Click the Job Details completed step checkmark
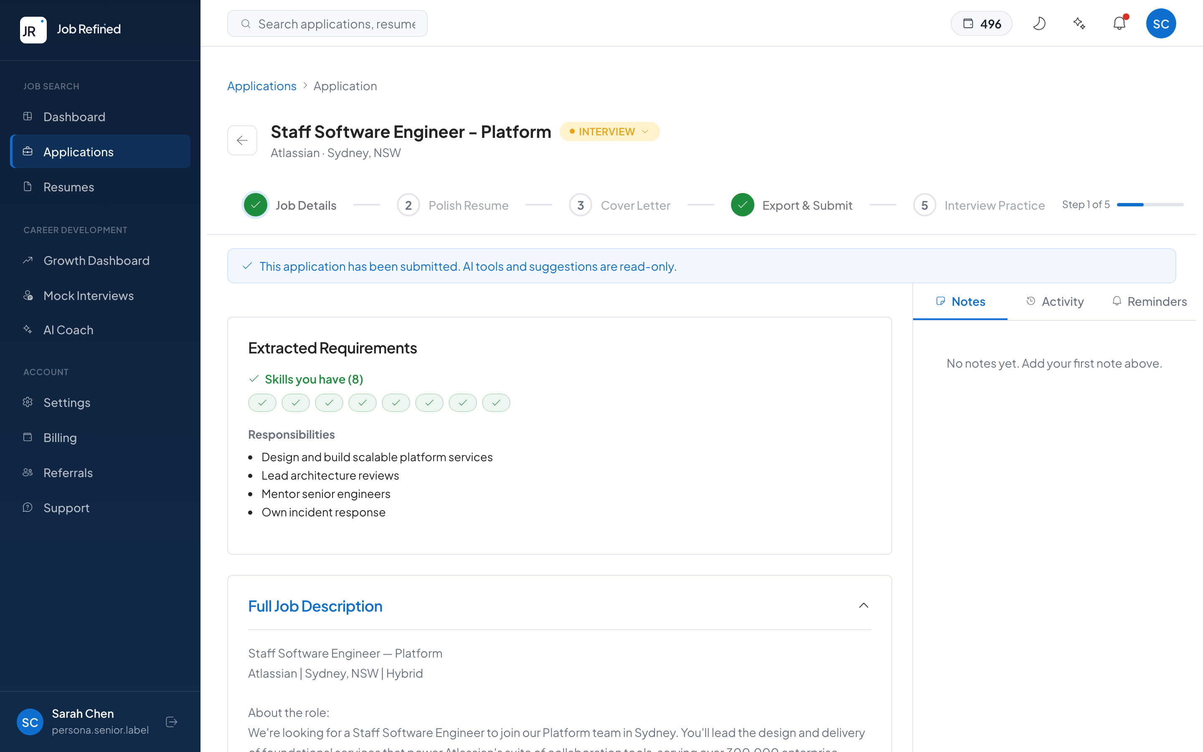The width and height of the screenshot is (1203, 752). pyautogui.click(x=256, y=204)
